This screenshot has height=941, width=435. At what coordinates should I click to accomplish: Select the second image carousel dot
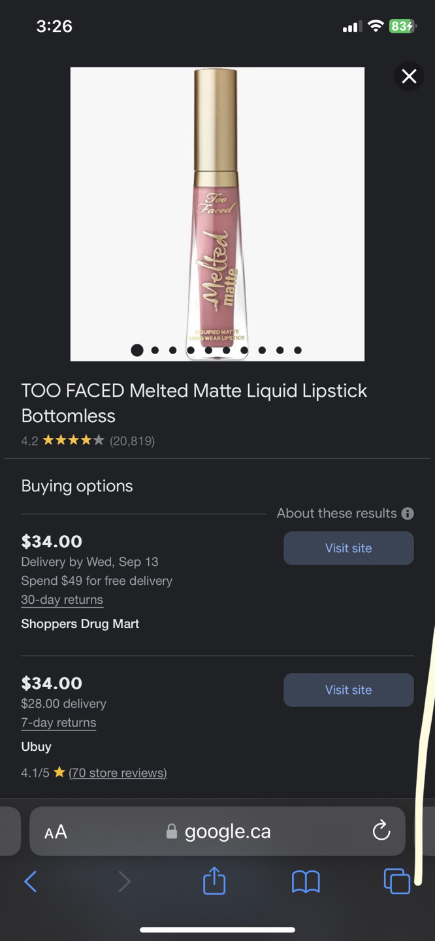coord(155,350)
